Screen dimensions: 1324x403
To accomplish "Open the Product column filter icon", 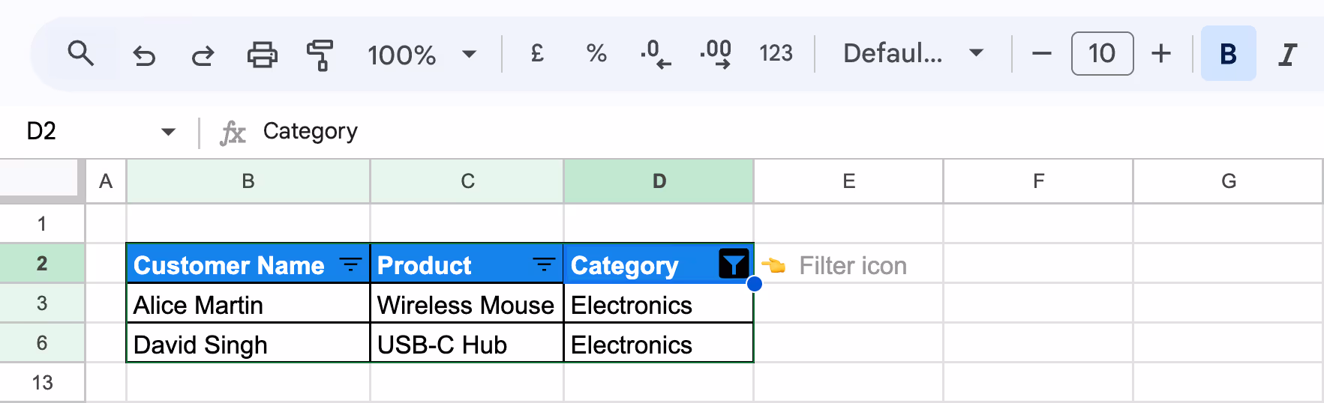I will tap(544, 264).
